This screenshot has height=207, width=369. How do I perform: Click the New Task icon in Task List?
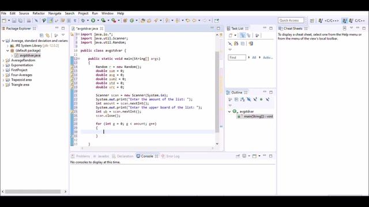231,36
